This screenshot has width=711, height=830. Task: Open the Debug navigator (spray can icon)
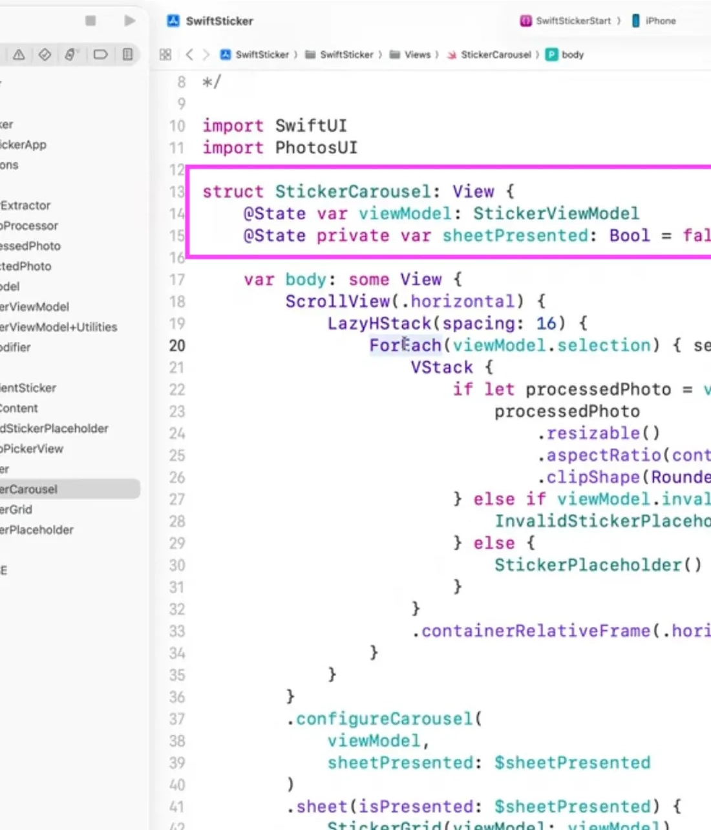click(x=70, y=54)
